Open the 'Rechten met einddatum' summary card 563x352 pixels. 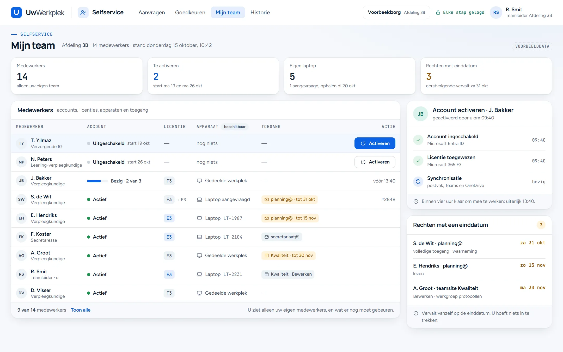[x=486, y=76]
